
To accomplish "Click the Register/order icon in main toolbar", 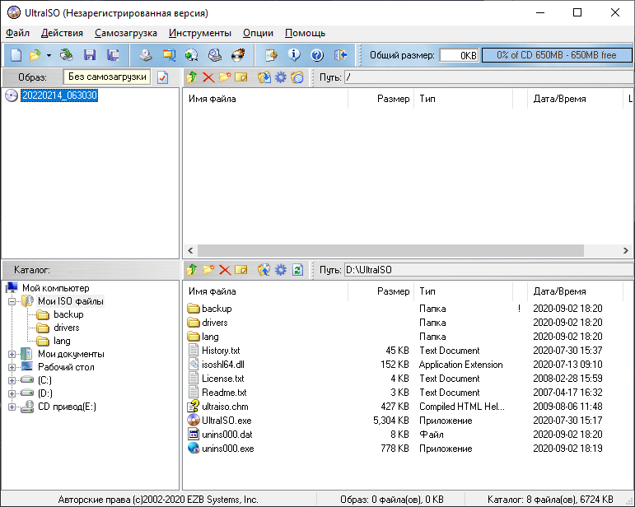I will (x=271, y=55).
